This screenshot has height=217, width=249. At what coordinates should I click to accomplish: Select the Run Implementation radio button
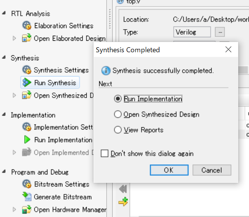[x=118, y=99]
